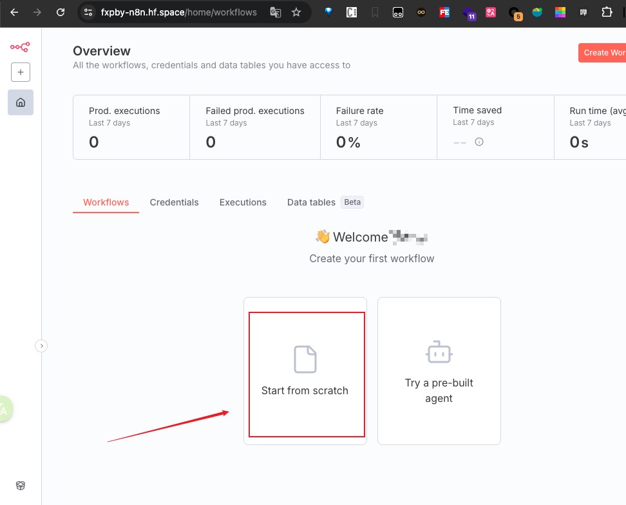Click the cube icon at sidebar bottom
Viewport: 626px width, 505px height.
point(21,485)
